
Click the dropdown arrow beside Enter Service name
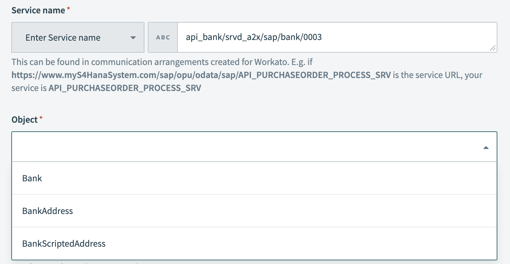[133, 37]
